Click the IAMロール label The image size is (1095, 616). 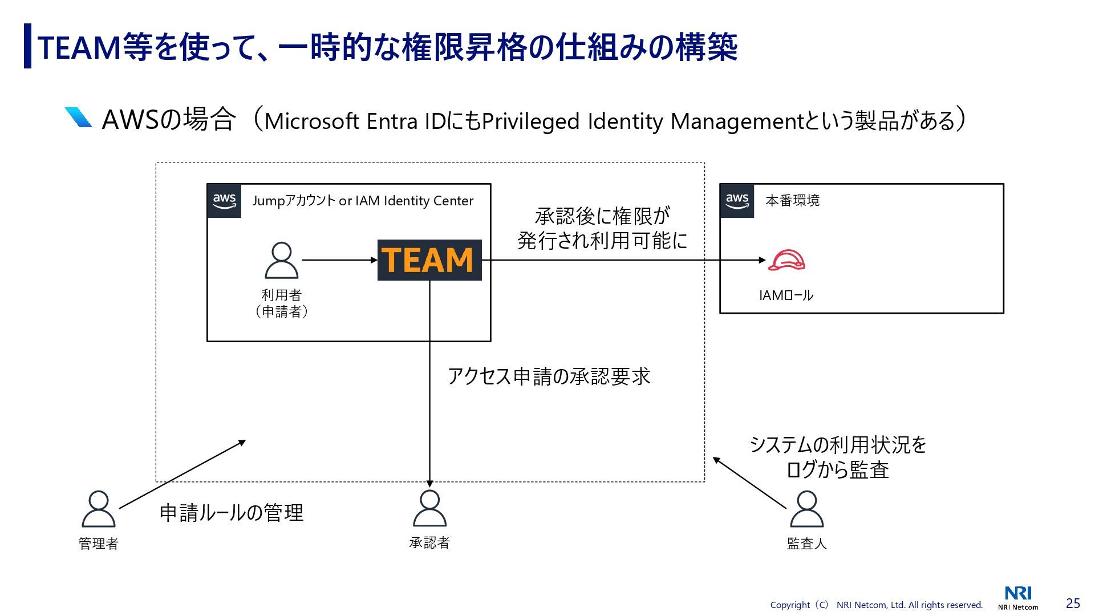[x=786, y=295]
